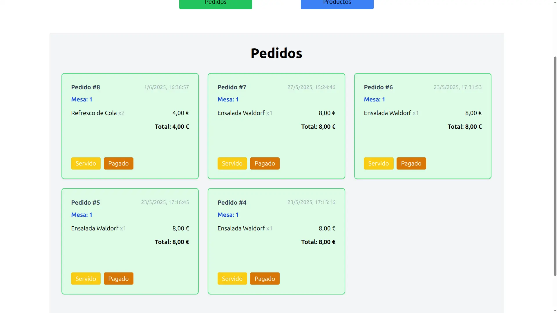Switch to the Productos tab
This screenshot has width=557, height=313.
coord(337,4)
